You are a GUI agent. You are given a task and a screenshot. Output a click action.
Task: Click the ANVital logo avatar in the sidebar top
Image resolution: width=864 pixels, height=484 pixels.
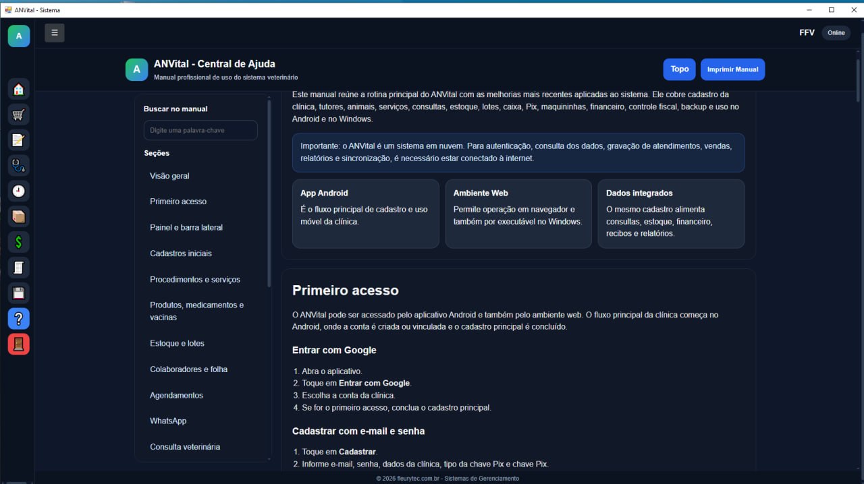pos(19,36)
